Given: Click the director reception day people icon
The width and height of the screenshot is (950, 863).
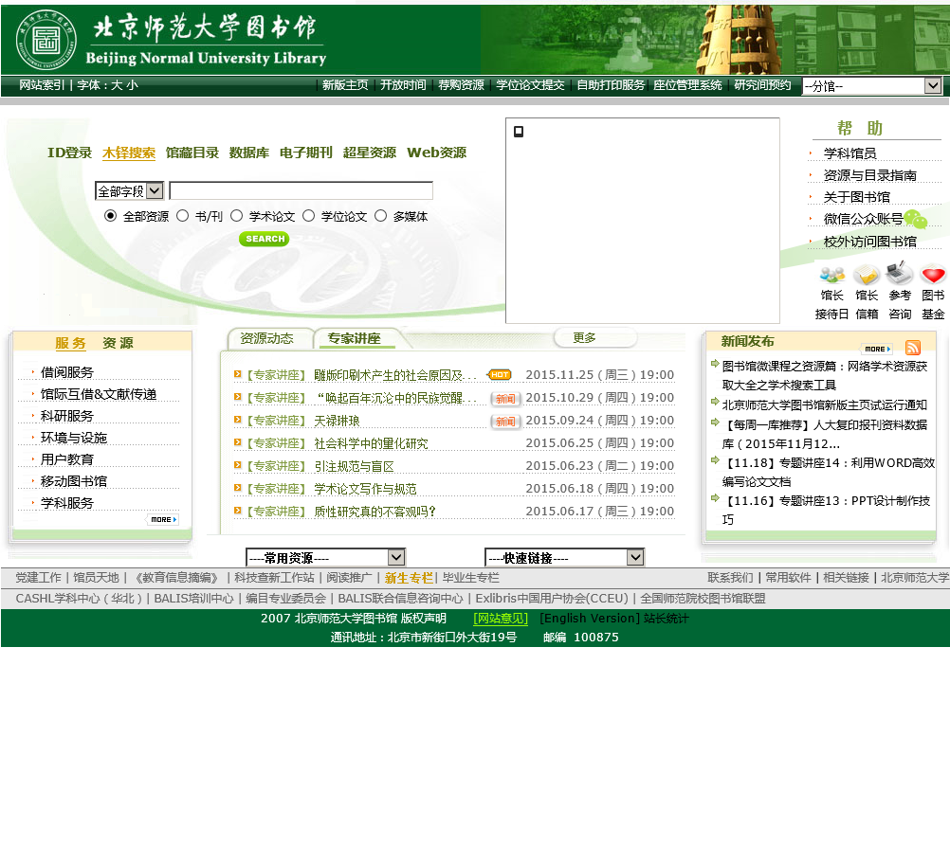Looking at the screenshot, I should click(x=831, y=275).
